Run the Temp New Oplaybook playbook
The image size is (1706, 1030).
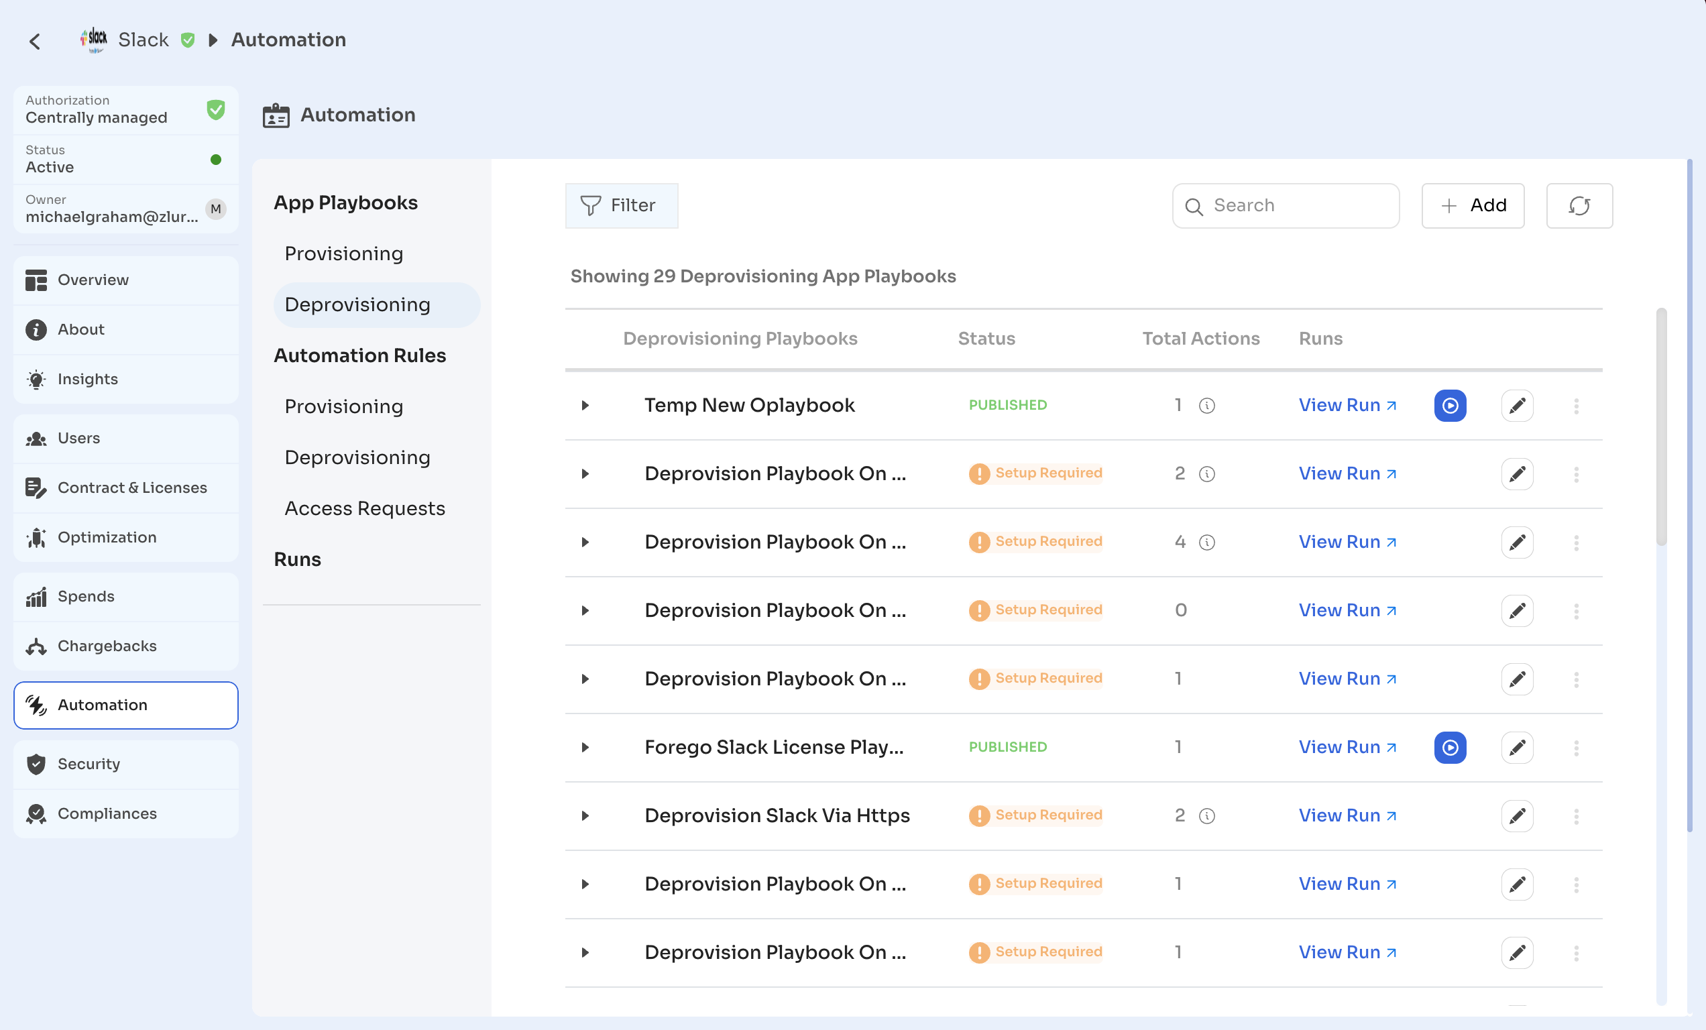(1450, 406)
